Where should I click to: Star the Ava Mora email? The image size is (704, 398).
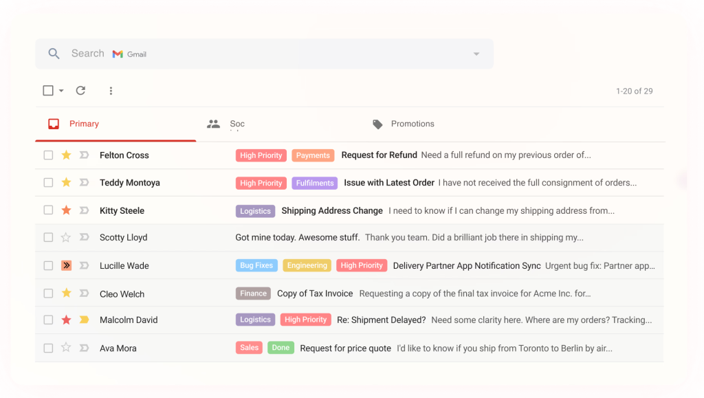(x=66, y=347)
